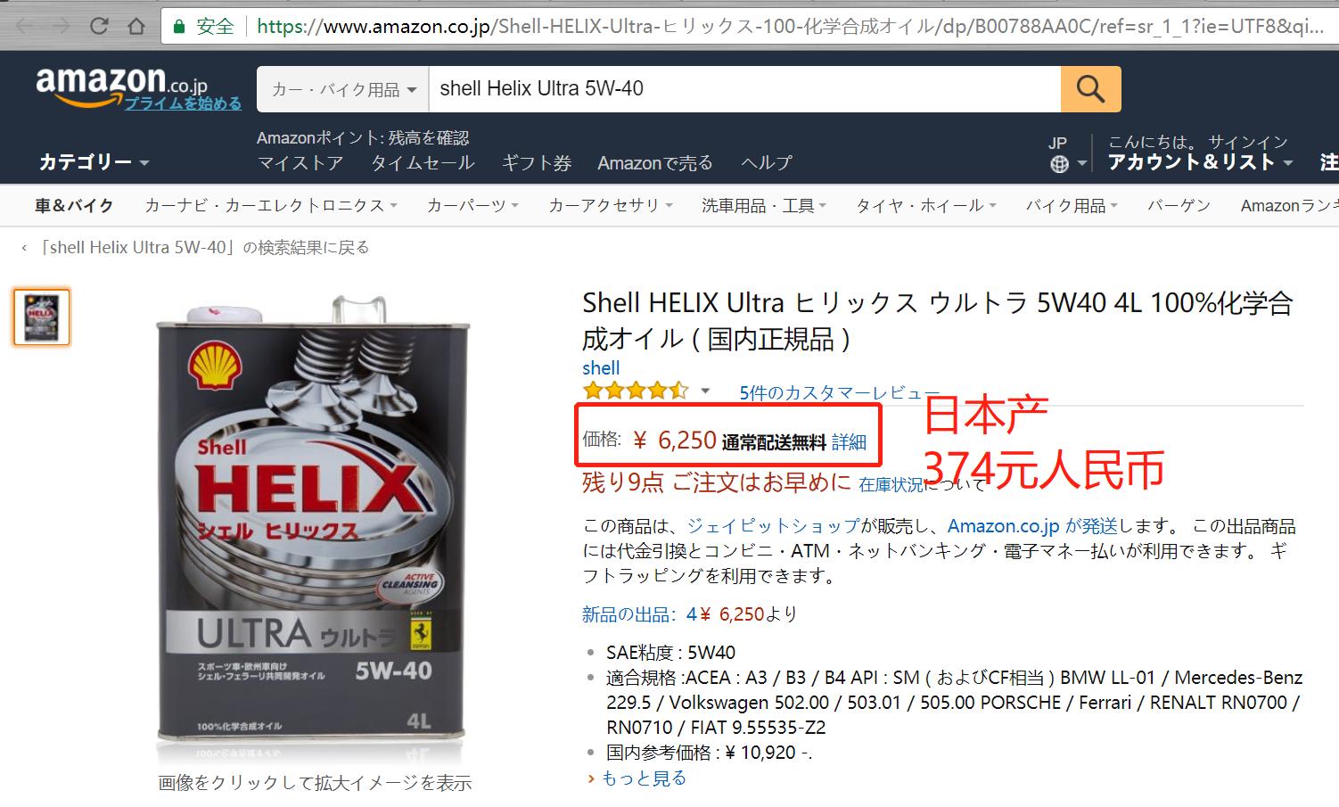This screenshot has height=807, width=1339.
Task: Expand the カテゴリー menu
Action: pyautogui.click(x=94, y=162)
